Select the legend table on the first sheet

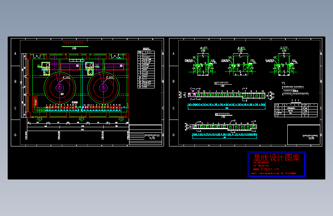coord(146,70)
